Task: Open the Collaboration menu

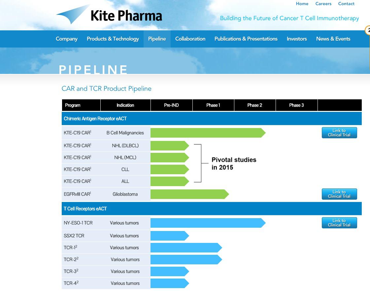Action: point(190,39)
